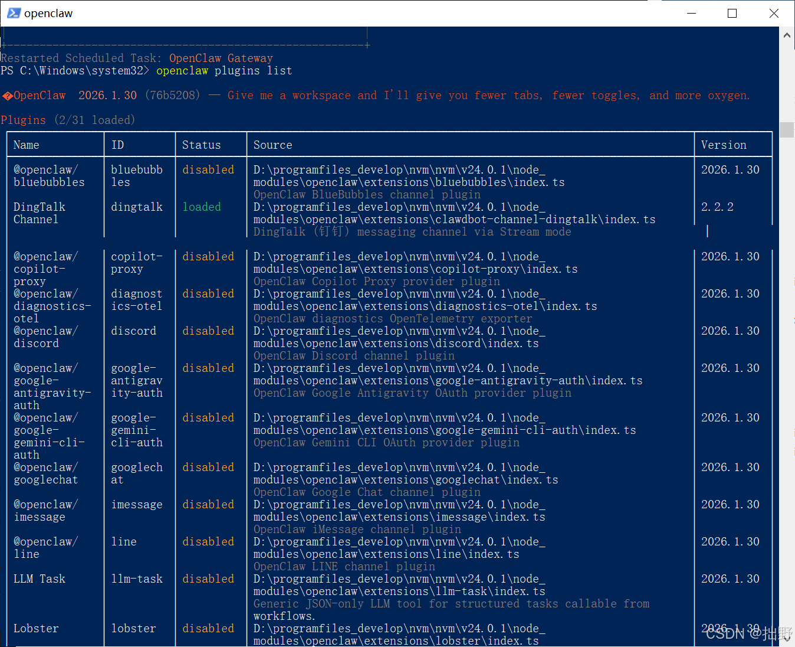The height and width of the screenshot is (647, 795).
Task: Click the 'Version' column header
Action: point(724,145)
